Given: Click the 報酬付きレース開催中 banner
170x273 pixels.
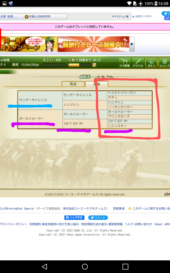Looking at the screenshot, I should (x=93, y=44).
